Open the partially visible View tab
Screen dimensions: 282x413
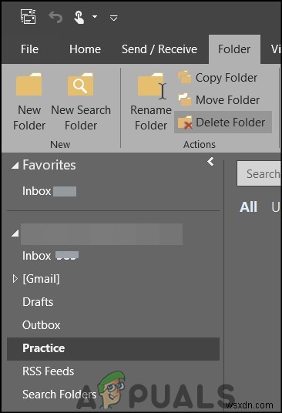tap(276, 49)
